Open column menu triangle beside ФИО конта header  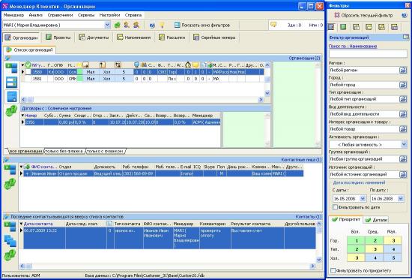pyautogui.click(x=21, y=167)
